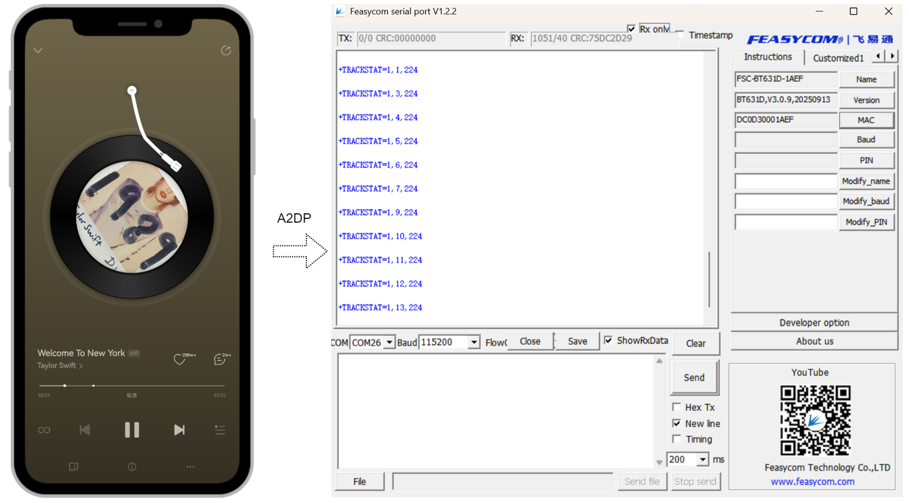Open the song comments icon
The image size is (909, 503).
pyautogui.click(x=219, y=360)
